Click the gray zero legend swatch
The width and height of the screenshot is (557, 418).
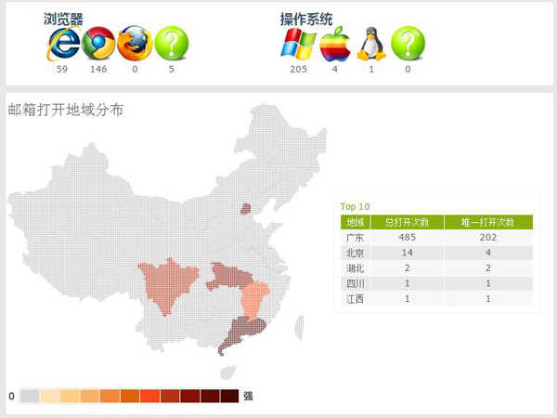tap(30, 396)
